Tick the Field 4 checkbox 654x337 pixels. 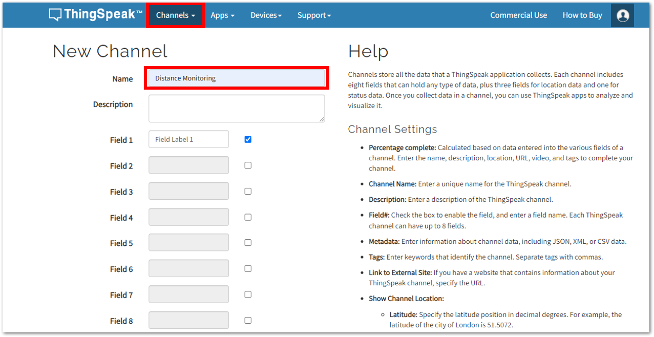pos(248,217)
